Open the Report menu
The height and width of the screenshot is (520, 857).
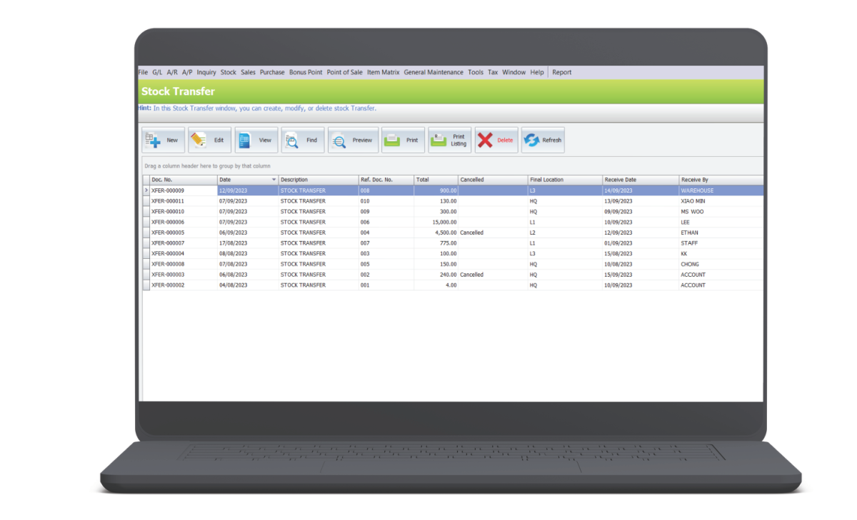click(561, 71)
